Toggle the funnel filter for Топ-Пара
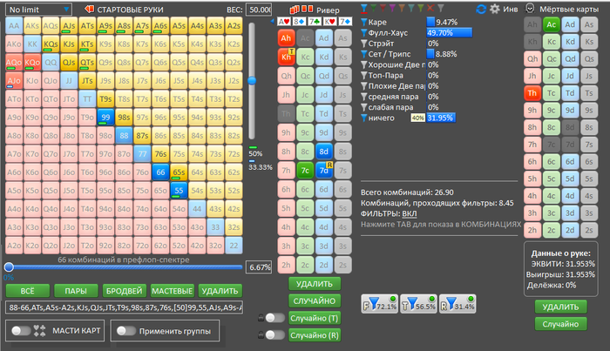Viewport: 610px width, 351px height. coord(364,76)
